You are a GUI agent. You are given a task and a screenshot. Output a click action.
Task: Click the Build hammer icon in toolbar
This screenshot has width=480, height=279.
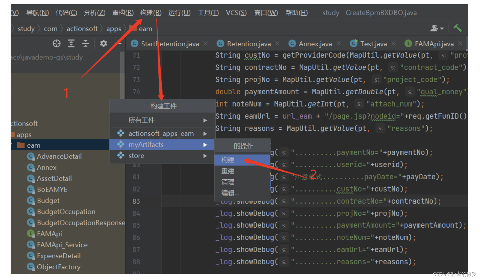(x=458, y=28)
